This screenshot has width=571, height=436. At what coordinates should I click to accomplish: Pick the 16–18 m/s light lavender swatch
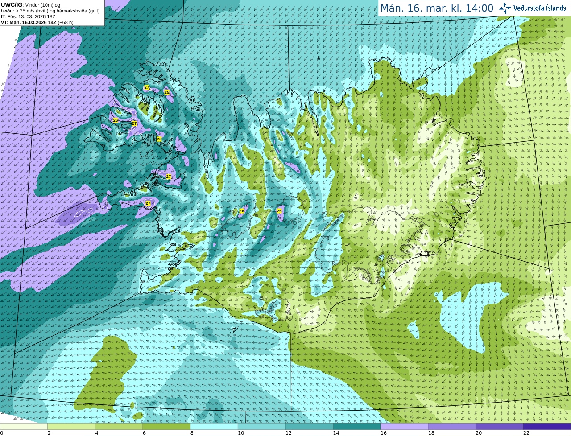click(x=404, y=427)
